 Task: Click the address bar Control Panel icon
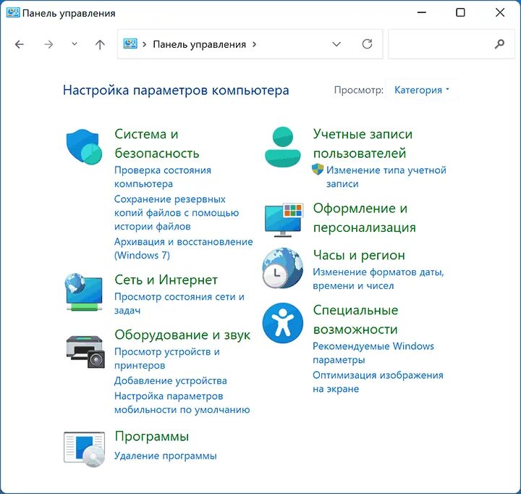[x=130, y=43]
